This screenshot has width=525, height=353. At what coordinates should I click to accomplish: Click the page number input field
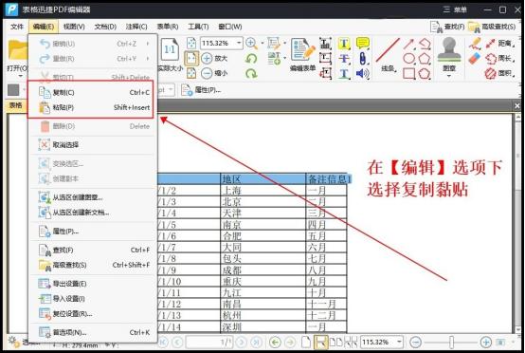[208, 342]
